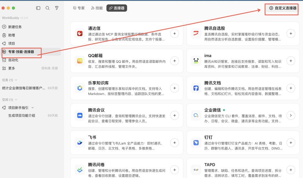Viewport: 303px width, 178px height.
Task: Click the 腾讯自选股 card title
Action: pyautogui.click(x=215, y=28)
